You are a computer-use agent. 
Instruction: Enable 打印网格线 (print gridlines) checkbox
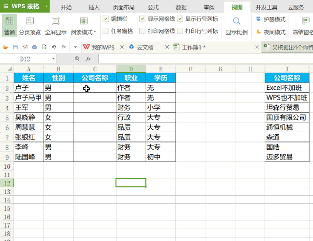click(x=142, y=31)
